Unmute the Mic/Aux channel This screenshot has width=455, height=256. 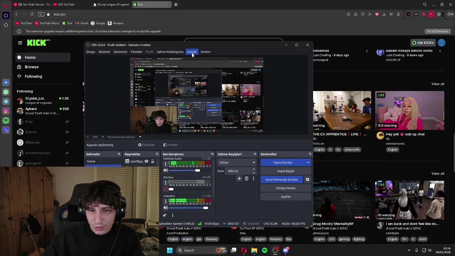[165, 189]
